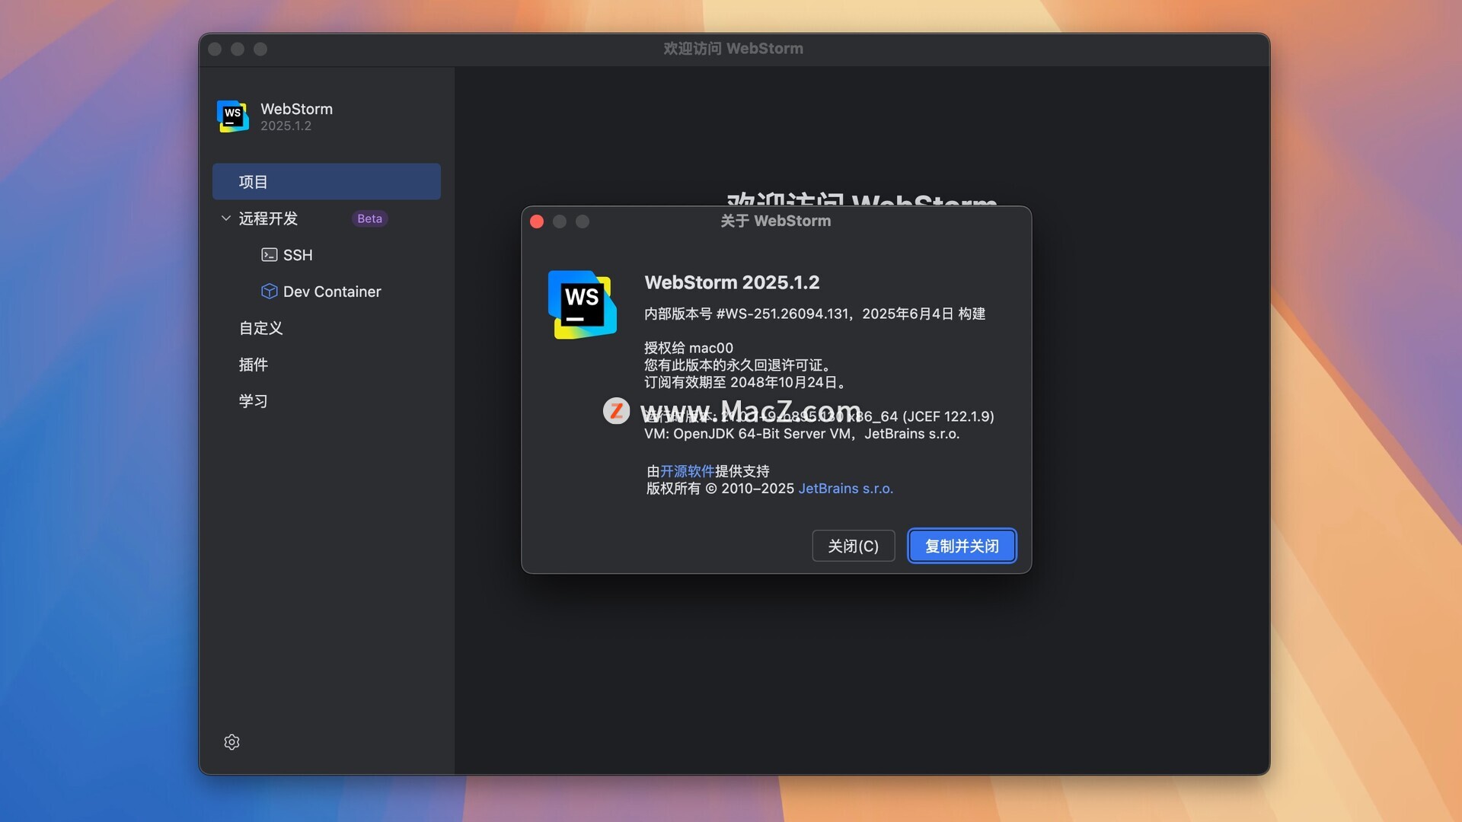Click the 欢迎访问 WebStorm window title
This screenshot has height=822, width=1462.
733,49
